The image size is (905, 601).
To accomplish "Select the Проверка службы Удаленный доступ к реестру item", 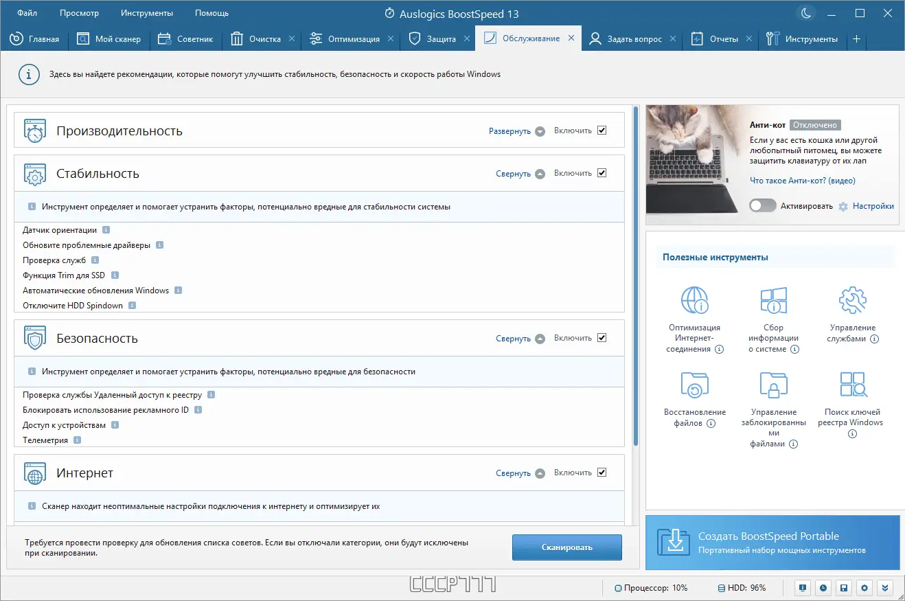I will (x=112, y=395).
